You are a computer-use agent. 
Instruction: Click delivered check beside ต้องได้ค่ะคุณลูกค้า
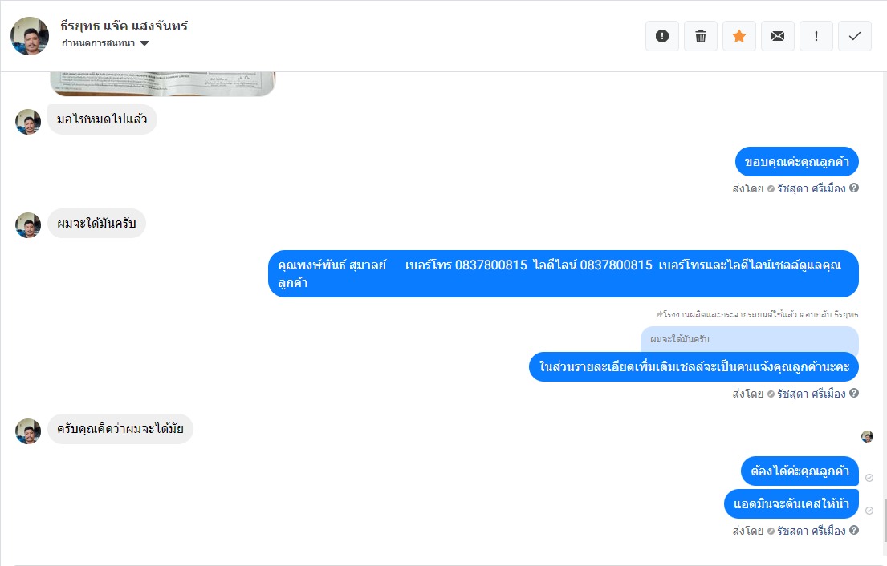(869, 478)
